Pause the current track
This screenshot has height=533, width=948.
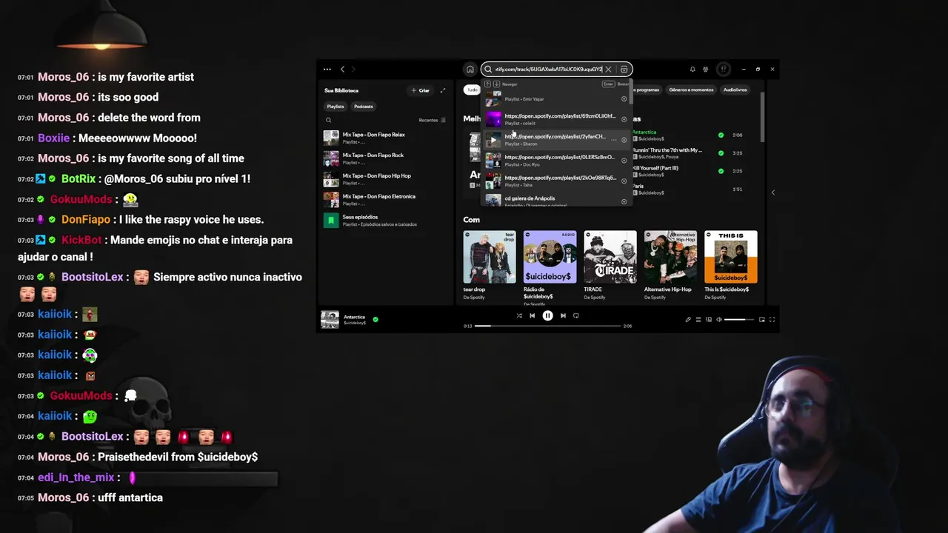(x=547, y=315)
